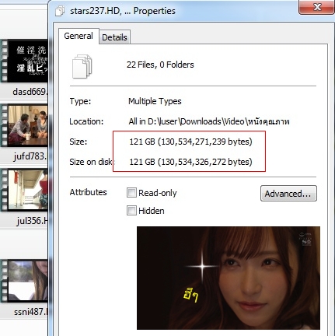
Task: Click the jufd783 file name label
Action: pos(30,156)
